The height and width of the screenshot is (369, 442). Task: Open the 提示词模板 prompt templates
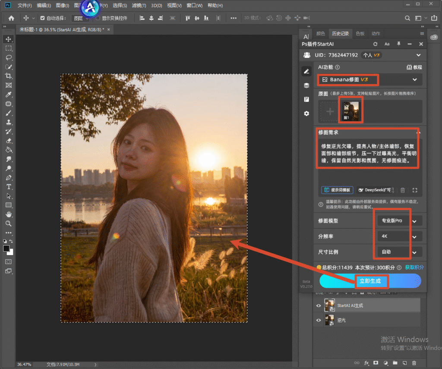pyautogui.click(x=337, y=190)
